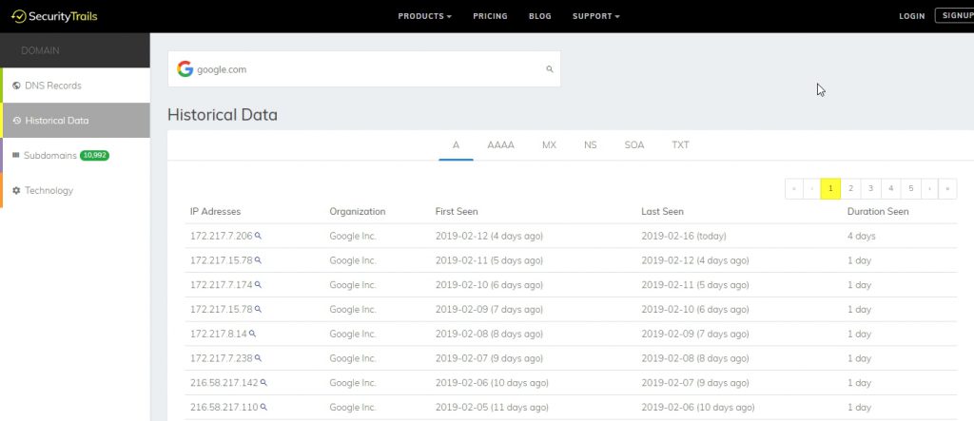Click the IP Adresses column header

coord(216,212)
